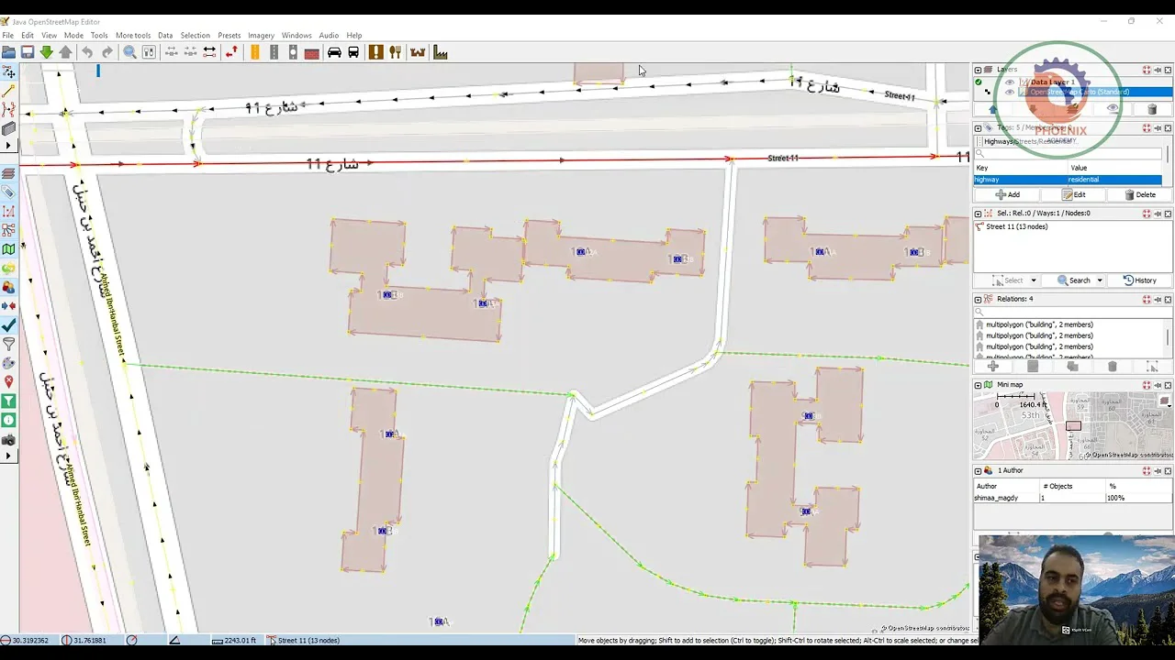This screenshot has width=1175, height=660.
Task: Move layer up with blue arrow
Action: pyautogui.click(x=992, y=109)
